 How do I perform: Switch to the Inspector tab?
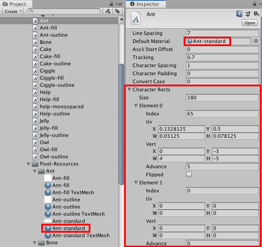(146, 4)
